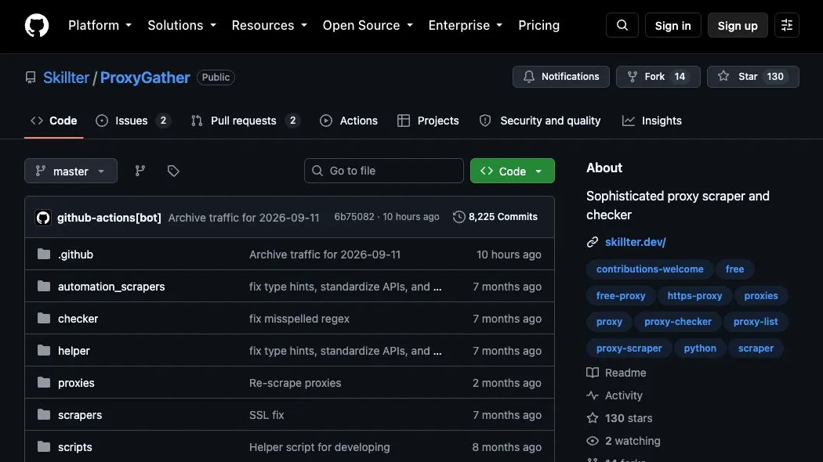This screenshot has height=462, width=823.
Task: Open the skillter.dev website link
Action: pyautogui.click(x=635, y=242)
